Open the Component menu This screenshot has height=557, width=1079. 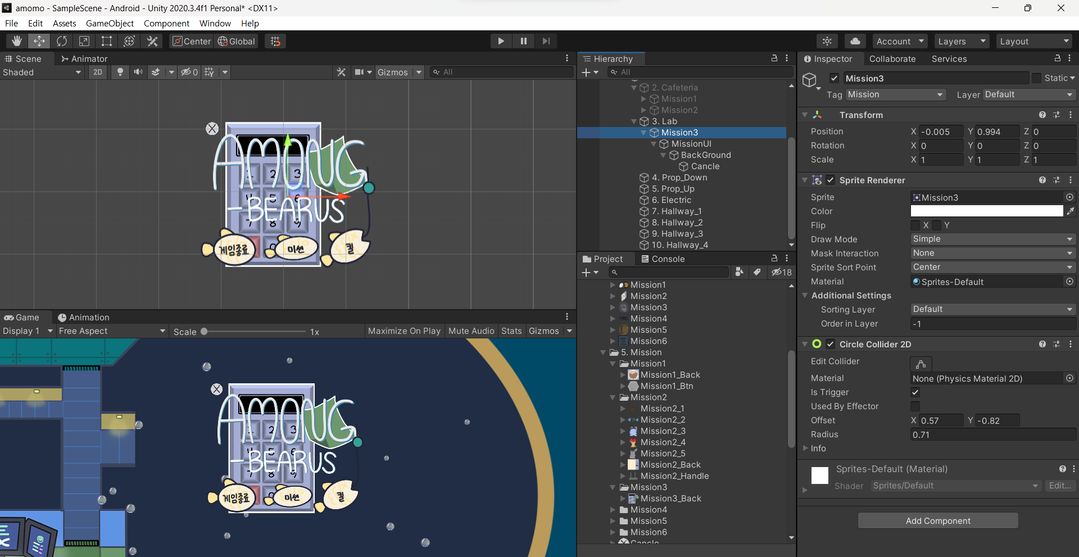166,23
